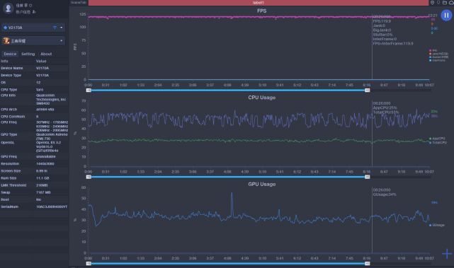Click the account info icon under the username
Image resolution: width=454 pixels, height=268 pixels.
tap(34, 12)
